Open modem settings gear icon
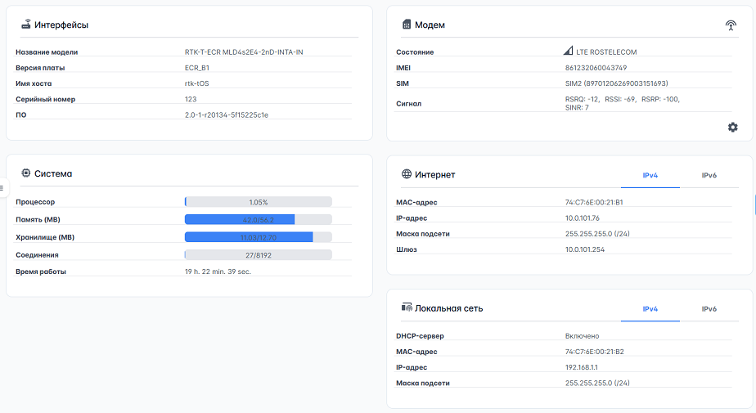 click(x=732, y=128)
